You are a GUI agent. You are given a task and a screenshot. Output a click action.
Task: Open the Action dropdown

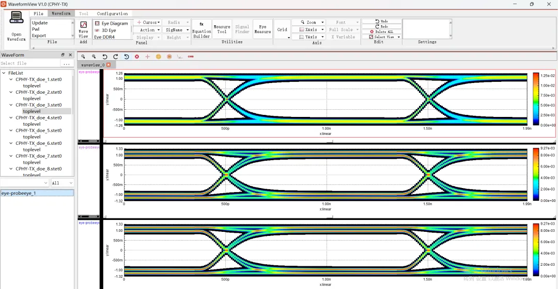pos(148,30)
